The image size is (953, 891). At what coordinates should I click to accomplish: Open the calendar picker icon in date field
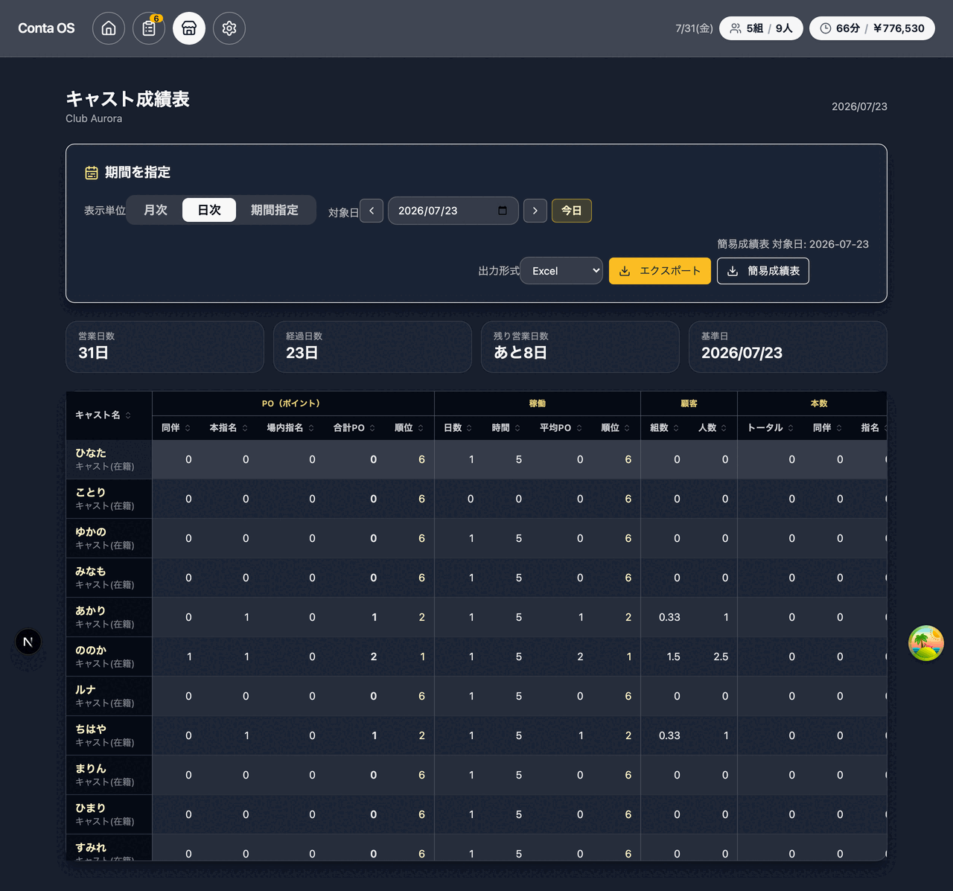[x=503, y=211]
